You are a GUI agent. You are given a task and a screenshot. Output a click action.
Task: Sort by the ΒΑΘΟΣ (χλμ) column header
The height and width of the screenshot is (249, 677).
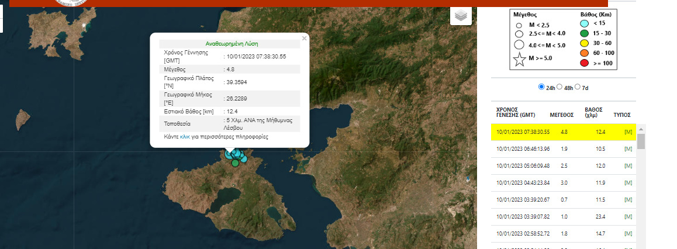coord(593,112)
